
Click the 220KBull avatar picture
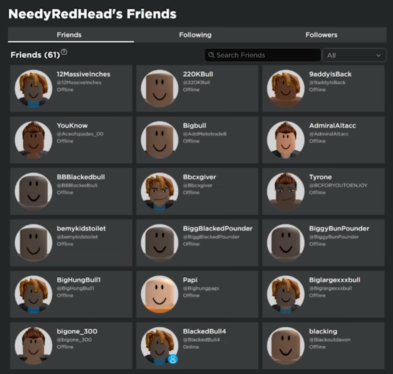click(160, 88)
